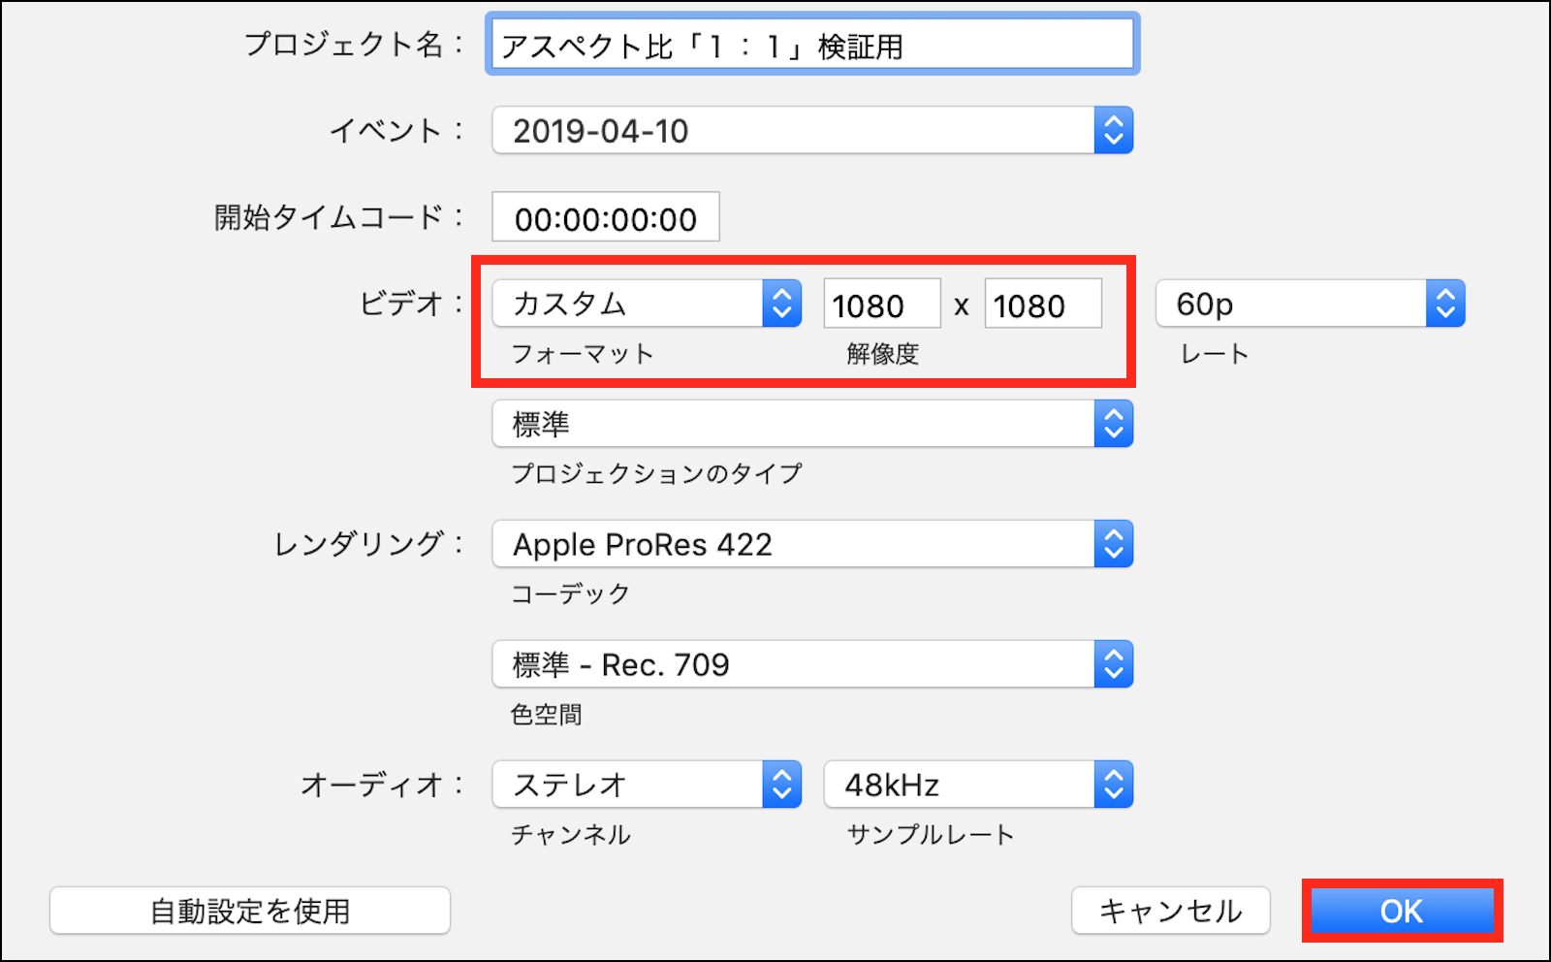Click the blue arrows on codec dropdown
This screenshot has width=1551, height=962.
click(x=1114, y=544)
